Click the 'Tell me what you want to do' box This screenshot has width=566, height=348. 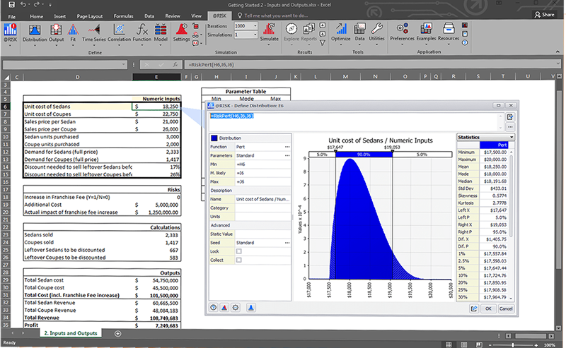point(272,16)
